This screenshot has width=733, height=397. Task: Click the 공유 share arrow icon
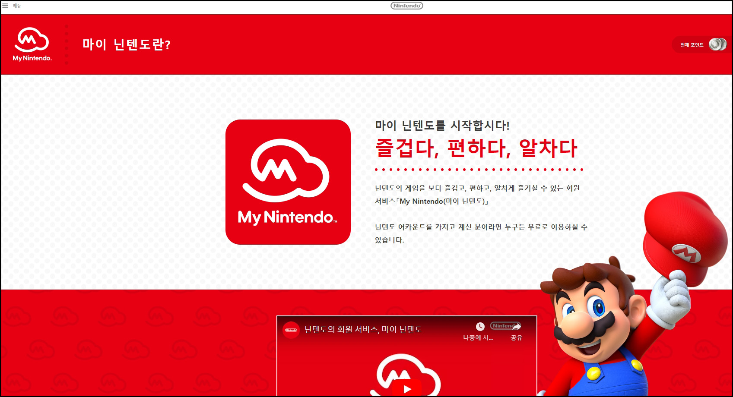point(517,326)
